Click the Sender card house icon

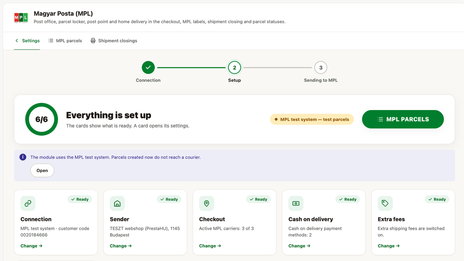[x=117, y=203]
